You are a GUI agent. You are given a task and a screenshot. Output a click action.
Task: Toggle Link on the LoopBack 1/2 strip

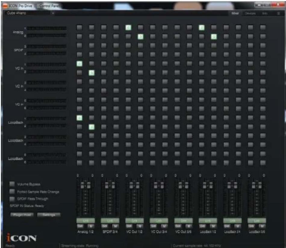point(208,221)
